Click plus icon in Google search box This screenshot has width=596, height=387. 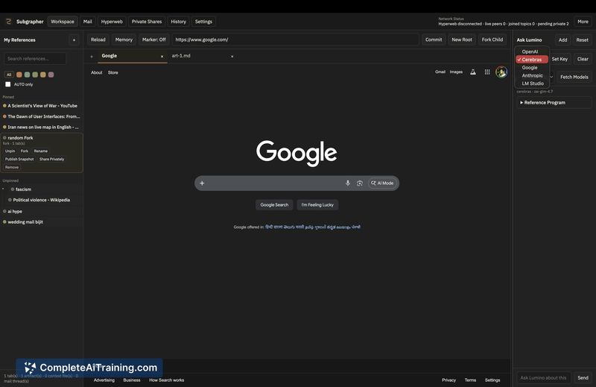click(202, 183)
